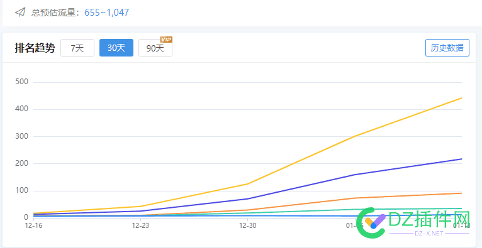Select the 30天 trend tab
Viewport: 482px width, 248px height.
pyautogui.click(x=116, y=48)
